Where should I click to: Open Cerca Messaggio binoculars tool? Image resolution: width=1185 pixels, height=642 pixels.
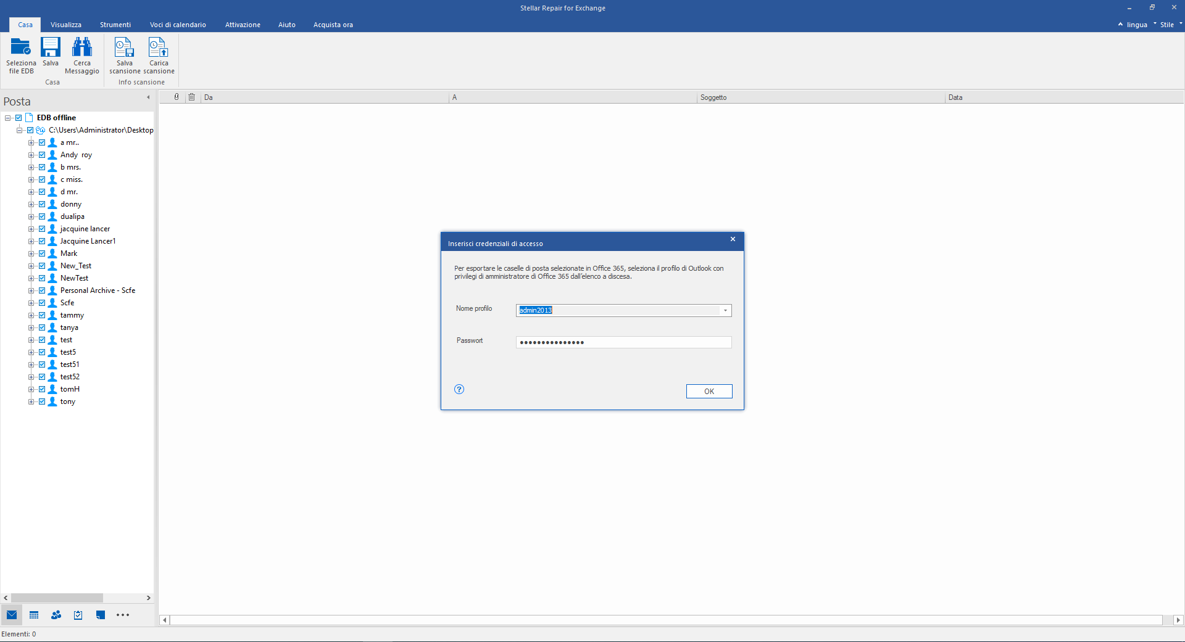point(82,47)
